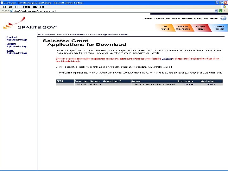This screenshot has width=228, height=171.
Task: Click Download Application Package sidebar link
Action: pyautogui.click(x=17, y=39)
